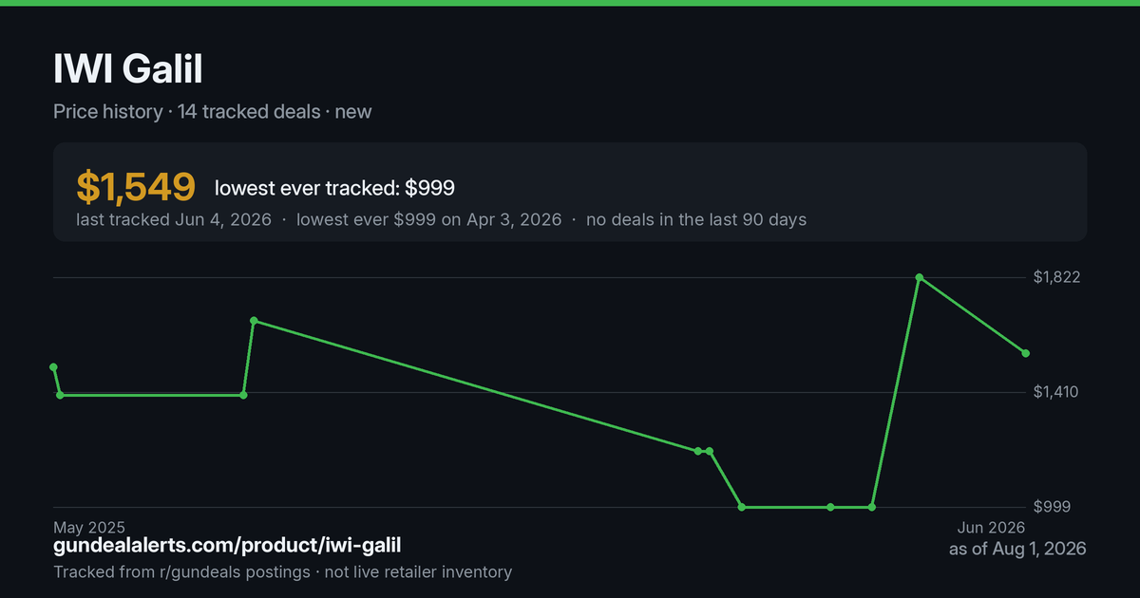Select the $1,549 current price
Viewport: 1140px width, 598px height.
(136, 187)
